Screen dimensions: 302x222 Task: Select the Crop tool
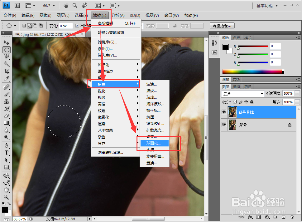7,72
